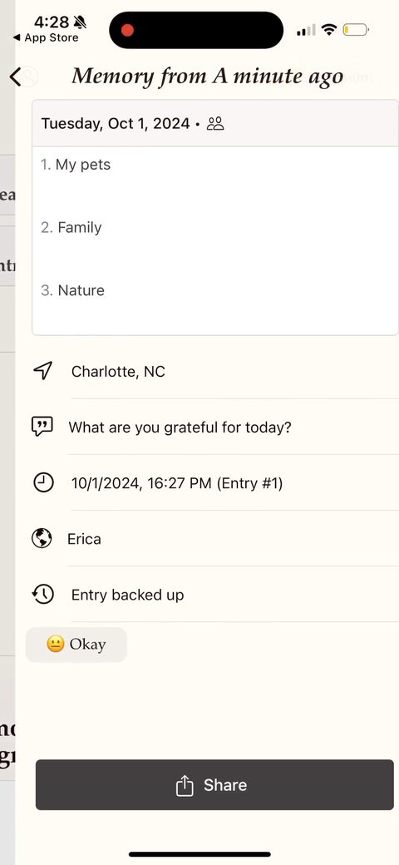This screenshot has width=399, height=865.
Task: Tap the backup history clock icon
Action: (42, 594)
